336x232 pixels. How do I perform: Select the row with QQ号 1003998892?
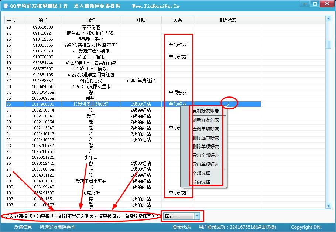[x=133, y=86]
